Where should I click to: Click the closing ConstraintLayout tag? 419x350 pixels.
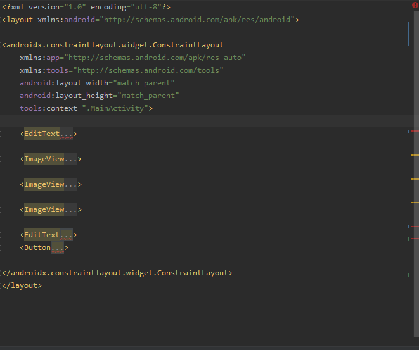(117, 273)
